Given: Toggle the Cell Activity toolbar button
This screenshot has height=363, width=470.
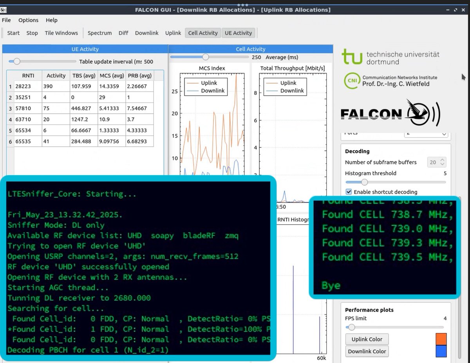Looking at the screenshot, I should tap(203, 33).
